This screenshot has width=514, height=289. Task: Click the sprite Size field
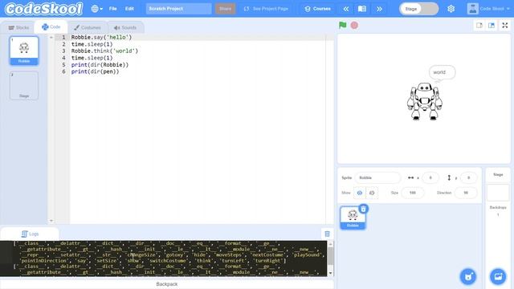point(412,193)
